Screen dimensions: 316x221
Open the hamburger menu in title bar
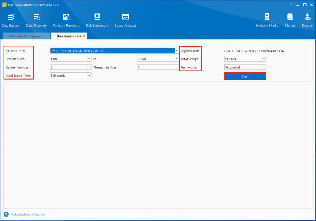291,5
